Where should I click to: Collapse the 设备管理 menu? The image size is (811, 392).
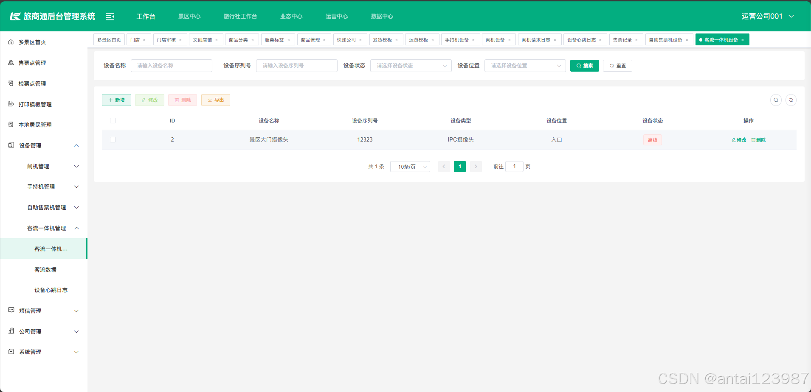coord(76,145)
